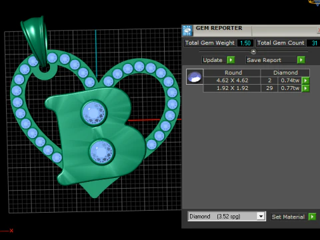Viewport: 320px width, 240px height.
Task: Click the Total Gem Weight label
Action: click(x=210, y=43)
